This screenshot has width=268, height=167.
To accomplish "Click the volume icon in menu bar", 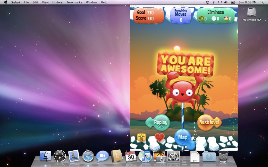I will pyautogui.click(x=226, y=2).
